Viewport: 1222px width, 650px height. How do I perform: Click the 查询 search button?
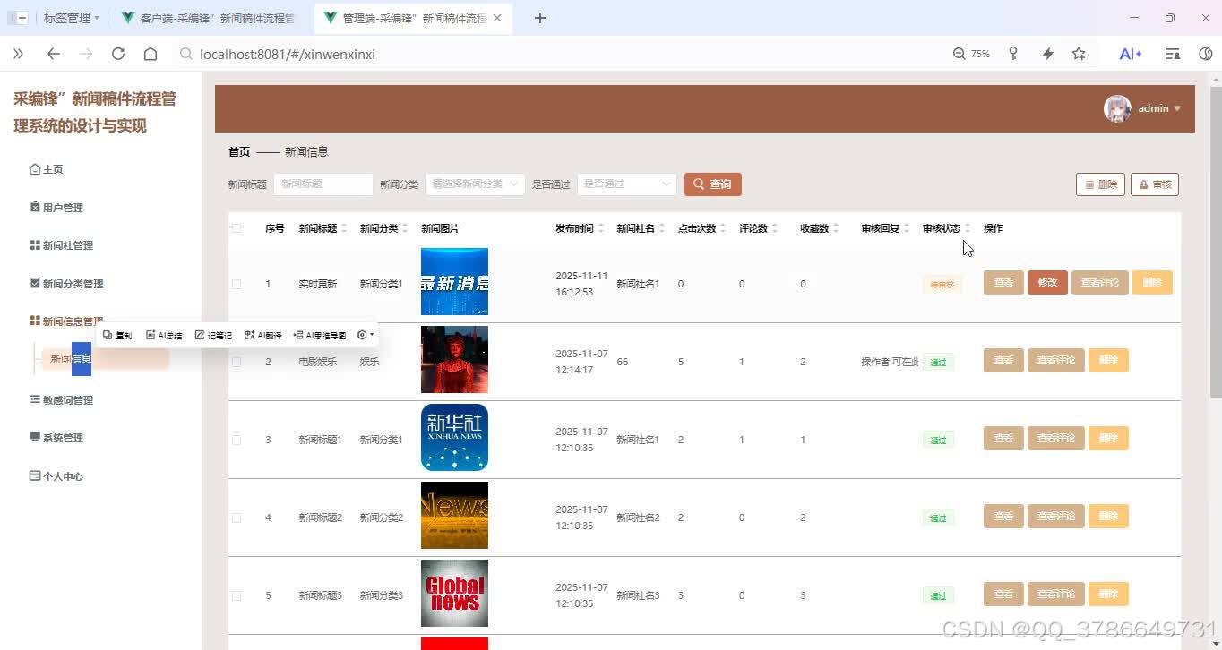[713, 184]
